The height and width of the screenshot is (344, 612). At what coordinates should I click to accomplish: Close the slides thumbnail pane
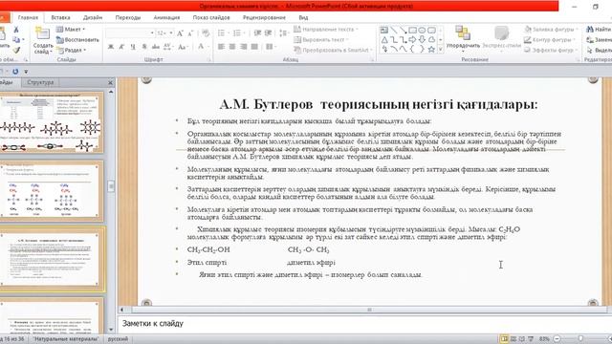(110, 83)
